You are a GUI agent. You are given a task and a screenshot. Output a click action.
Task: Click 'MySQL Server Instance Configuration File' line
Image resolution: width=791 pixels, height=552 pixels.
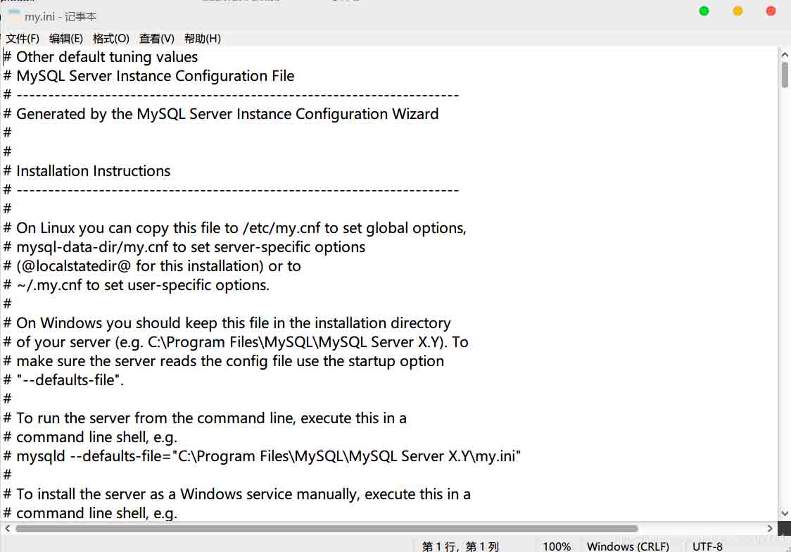click(x=148, y=76)
